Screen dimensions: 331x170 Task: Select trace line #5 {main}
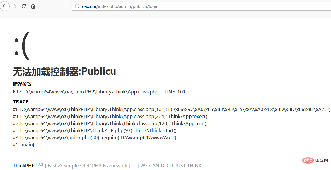click(x=23, y=145)
